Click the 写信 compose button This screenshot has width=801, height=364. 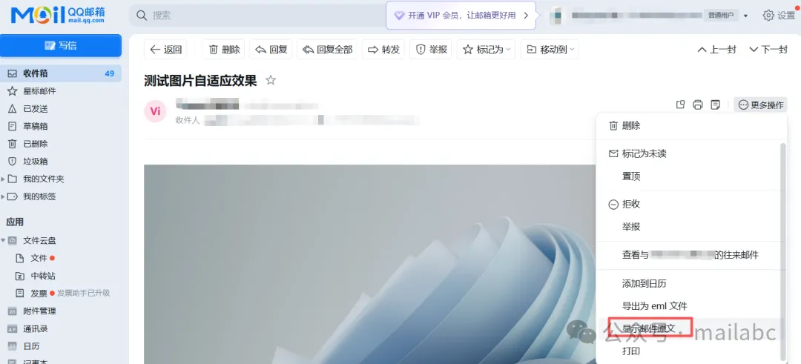[61, 45]
